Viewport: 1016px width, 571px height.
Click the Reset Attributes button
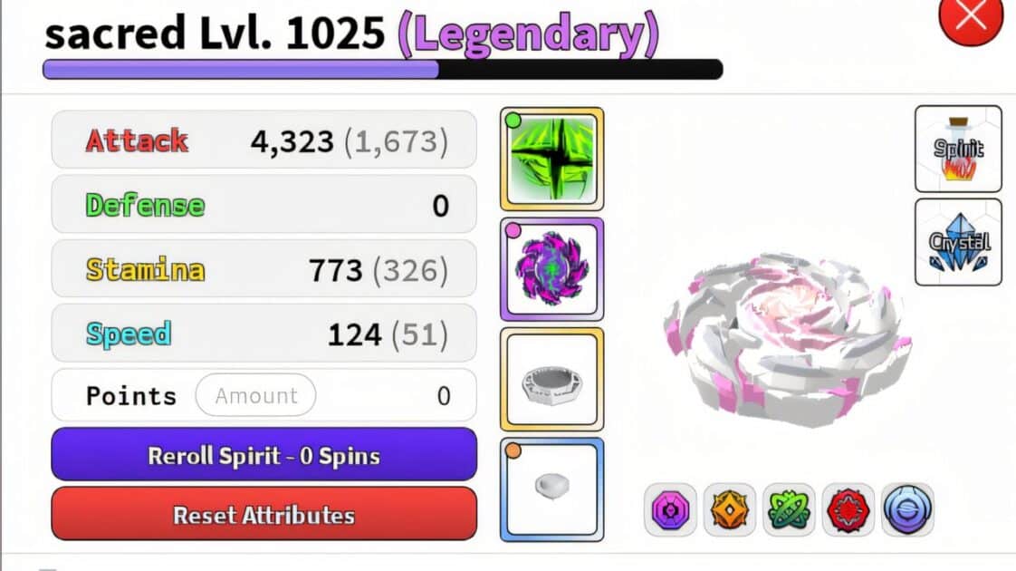click(264, 514)
